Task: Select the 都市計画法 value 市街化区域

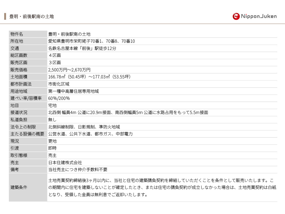Action: click(x=59, y=84)
